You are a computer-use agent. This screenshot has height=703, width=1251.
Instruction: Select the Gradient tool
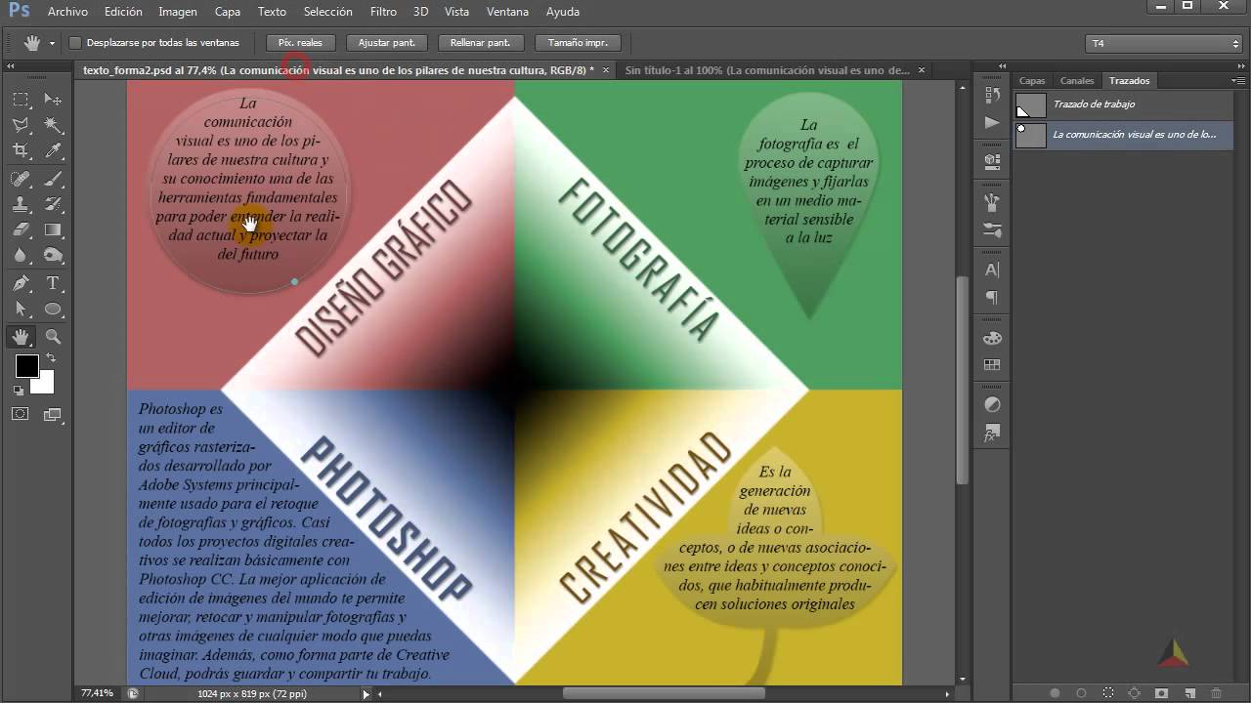[53, 229]
